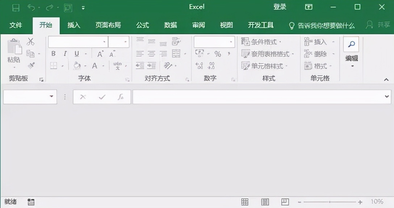Open the 套用表格格式 menu
This screenshot has width=394, height=208.
click(267, 54)
